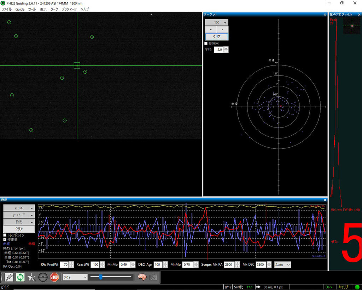362x290 pixels.
Task: Open the Darks menu
Action: pyautogui.click(x=54, y=9)
